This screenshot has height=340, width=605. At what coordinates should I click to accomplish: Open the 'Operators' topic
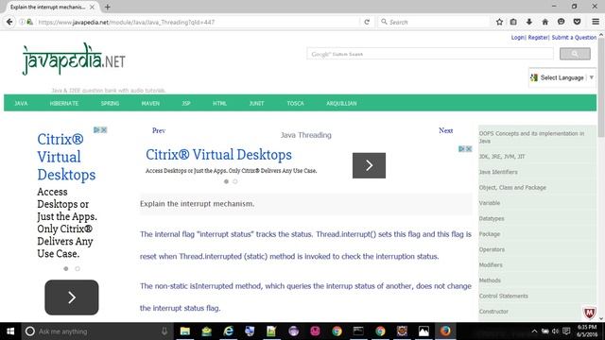[492, 249]
